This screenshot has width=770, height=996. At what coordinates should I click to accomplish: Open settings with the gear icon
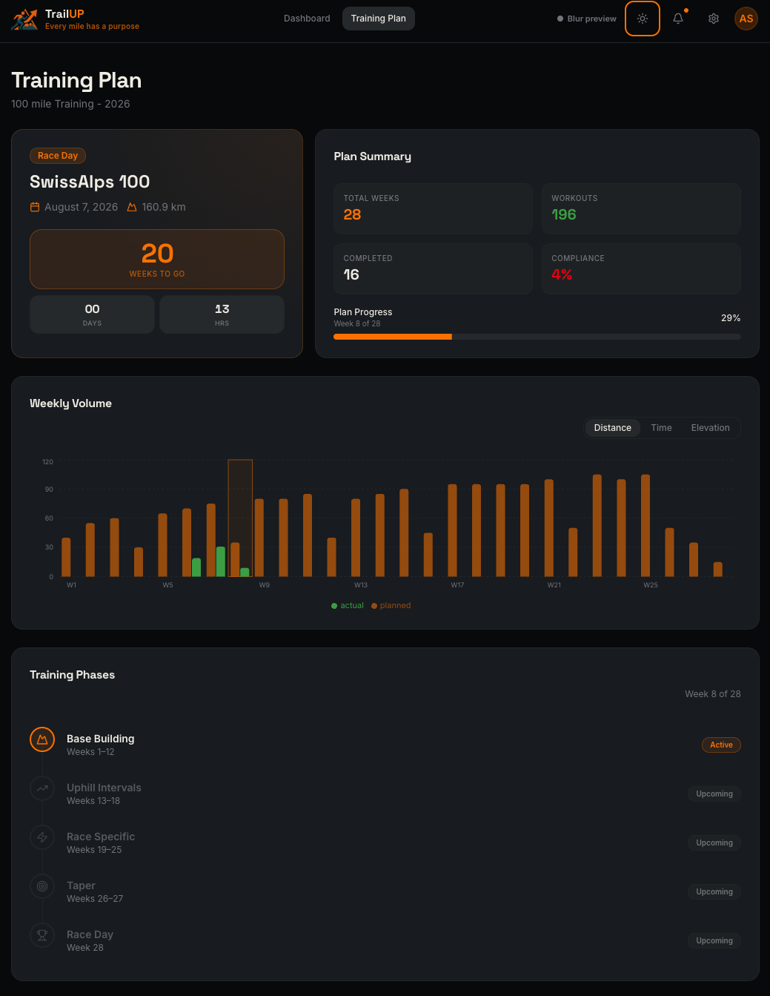coord(713,19)
